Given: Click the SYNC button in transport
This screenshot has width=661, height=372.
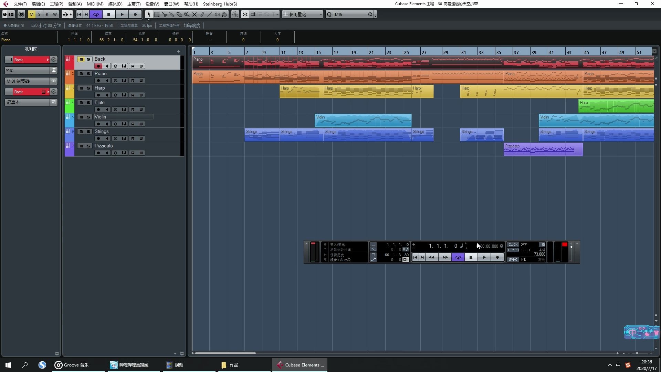Looking at the screenshot, I should point(513,260).
